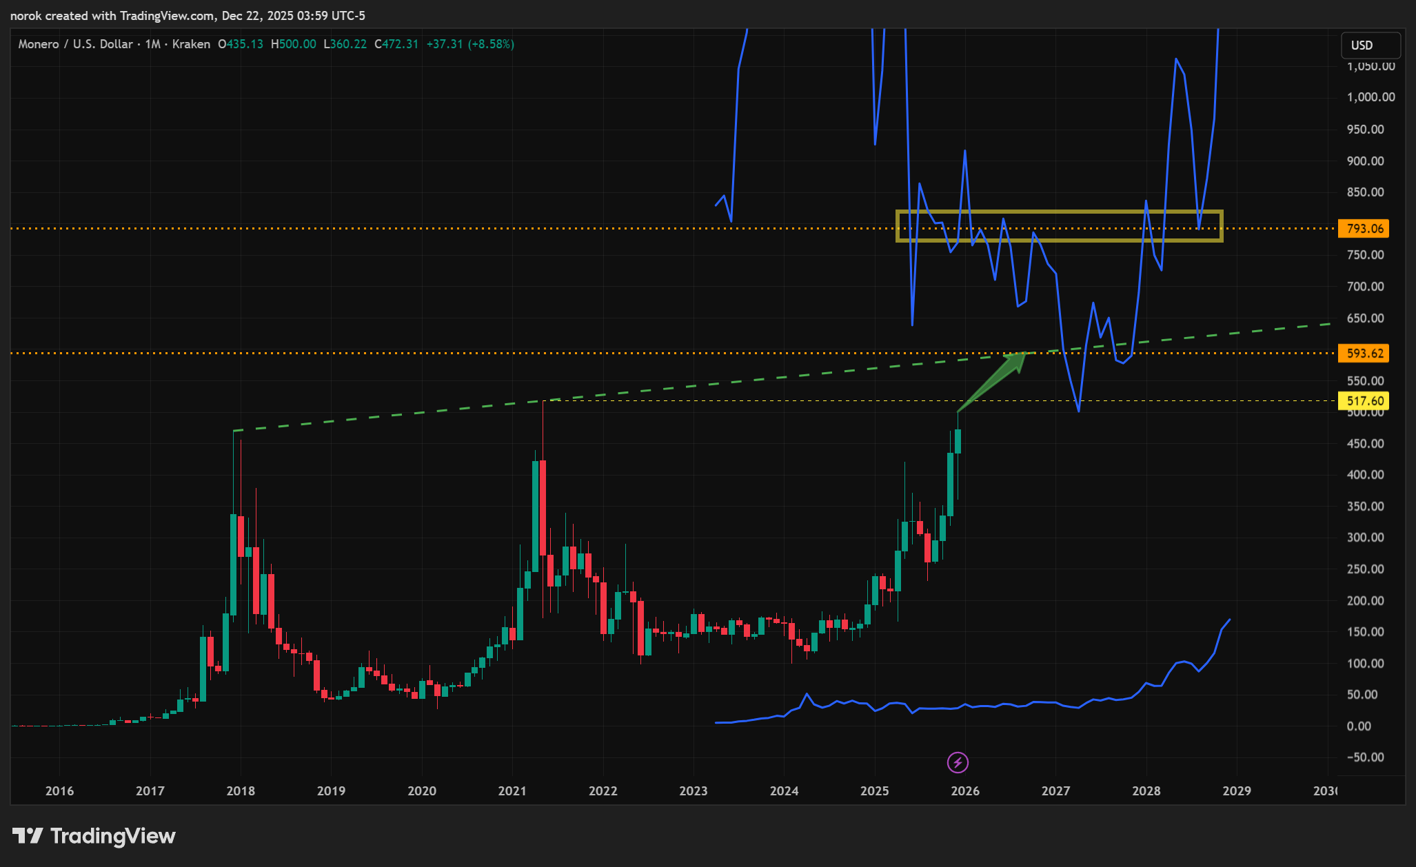Click the yellow 517.60 price label
The image size is (1416, 867).
point(1364,401)
